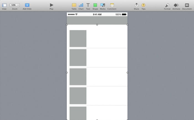Select the second gray thumbnail placeholder in the list
The height and width of the screenshot is (120, 194).
(78, 58)
